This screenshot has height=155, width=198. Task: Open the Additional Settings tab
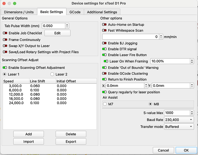pyautogui.click(x=102, y=12)
